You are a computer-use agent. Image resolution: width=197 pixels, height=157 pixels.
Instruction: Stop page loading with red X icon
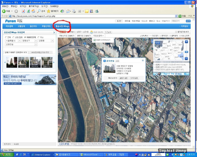[23, 11]
